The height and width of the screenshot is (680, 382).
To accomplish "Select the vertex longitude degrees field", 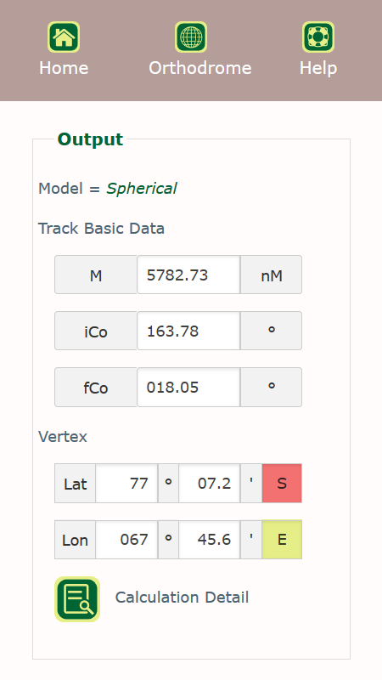I will [x=126, y=540].
